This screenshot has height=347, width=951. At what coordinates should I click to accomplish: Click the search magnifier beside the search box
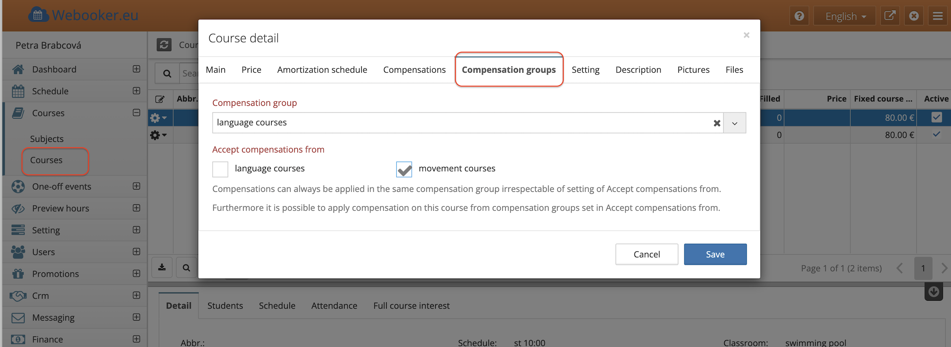167,73
